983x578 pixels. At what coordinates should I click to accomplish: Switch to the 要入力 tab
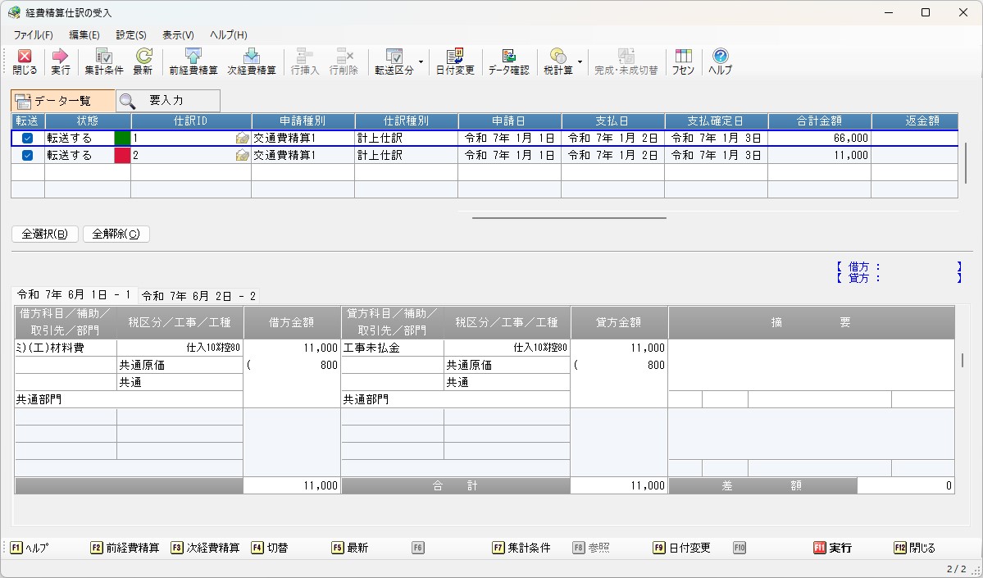point(167,101)
